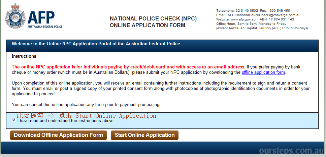The width and height of the screenshot is (326, 157).
Task: Click the Start Online Application button
Action: click(144, 135)
